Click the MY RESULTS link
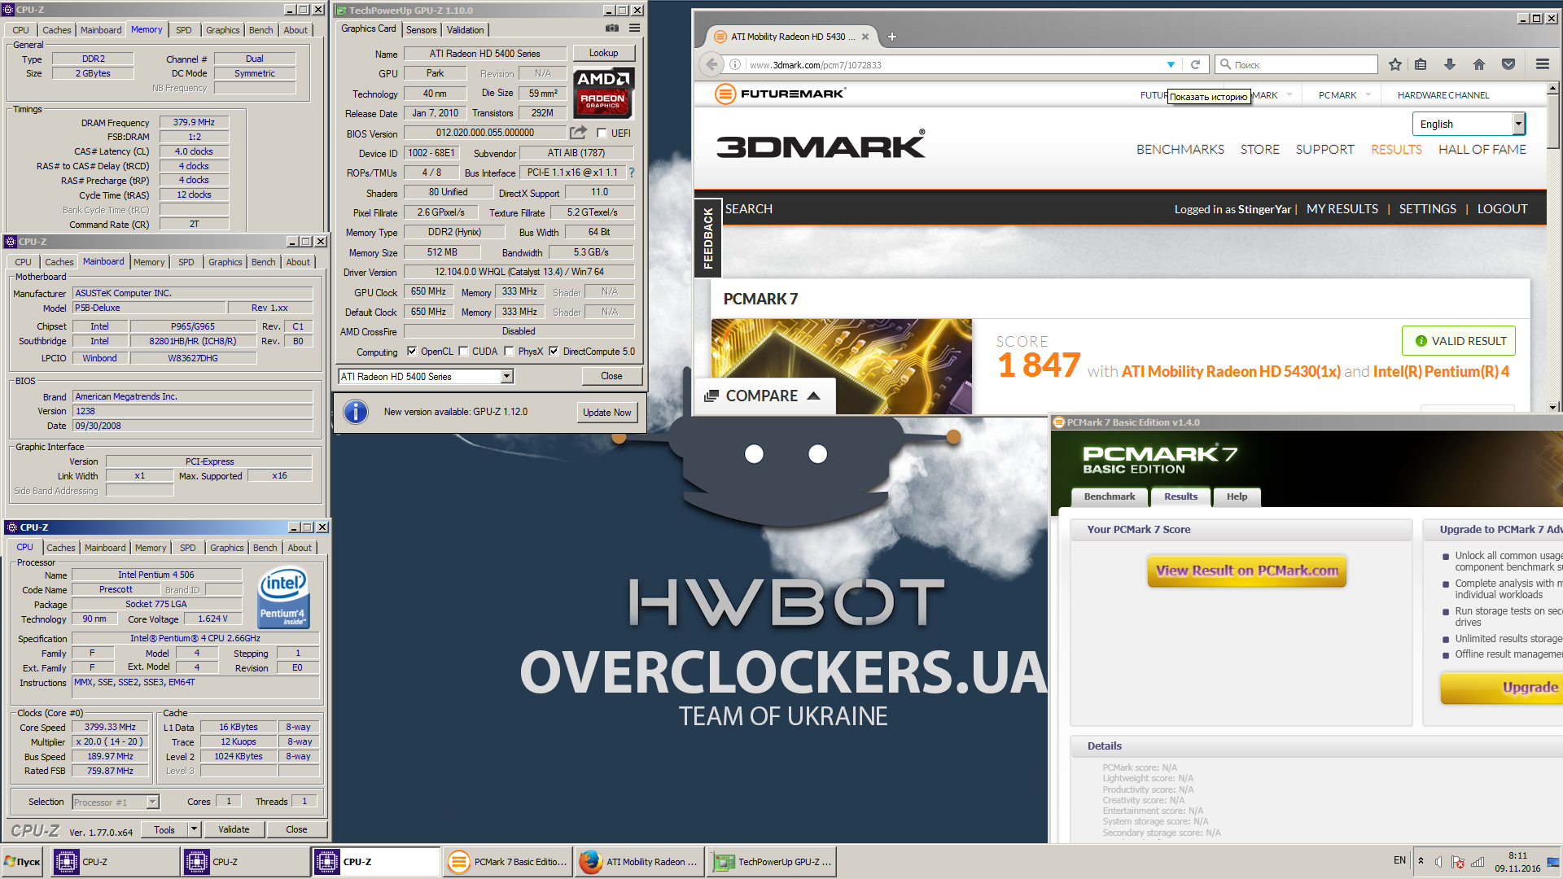The width and height of the screenshot is (1563, 879). coord(1342,209)
